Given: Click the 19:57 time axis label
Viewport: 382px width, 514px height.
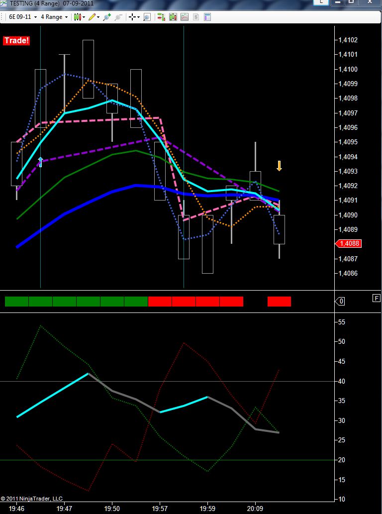Looking at the screenshot, I should (160, 509).
